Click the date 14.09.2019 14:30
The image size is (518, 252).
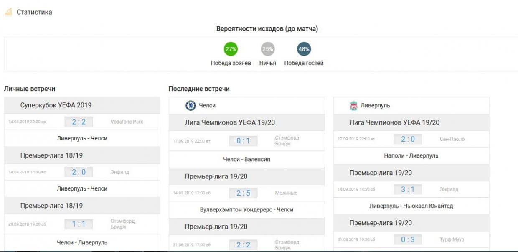(356, 189)
